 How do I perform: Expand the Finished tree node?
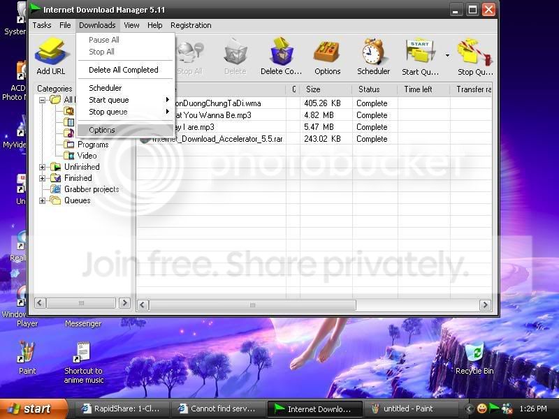coord(42,178)
